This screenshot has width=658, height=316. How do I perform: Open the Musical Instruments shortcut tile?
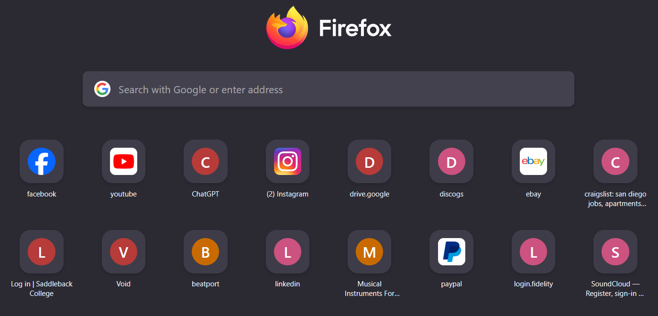tap(369, 252)
